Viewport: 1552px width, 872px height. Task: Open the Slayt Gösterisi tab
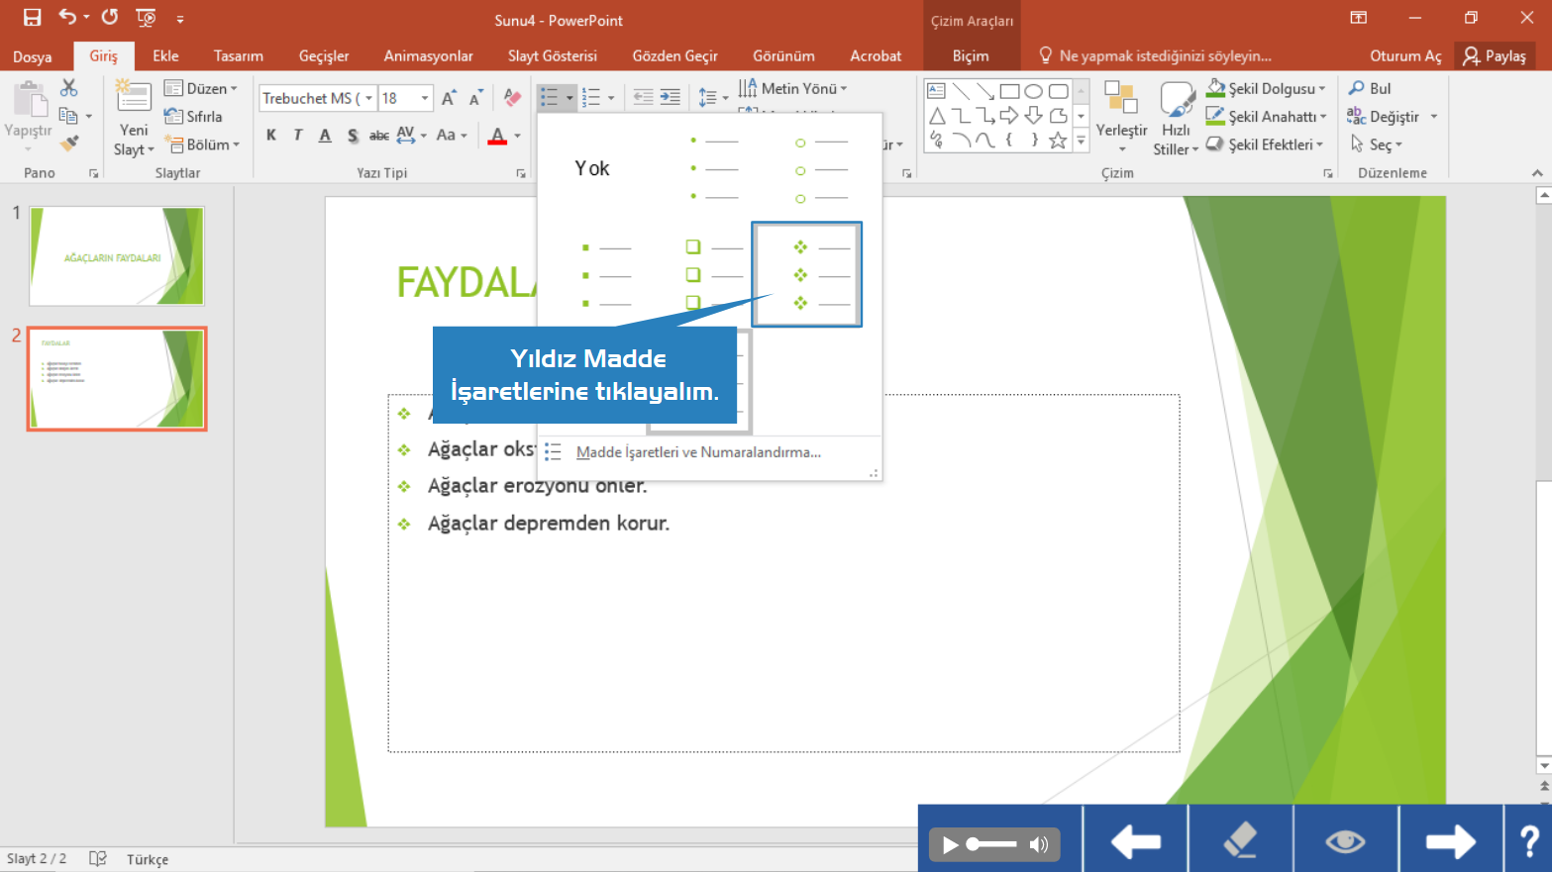(553, 56)
